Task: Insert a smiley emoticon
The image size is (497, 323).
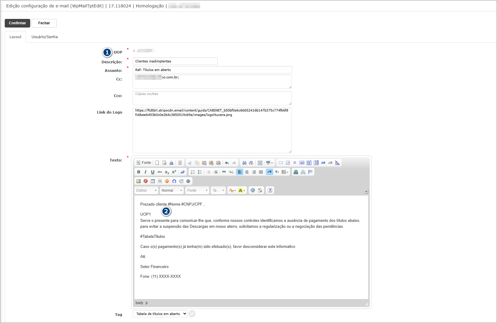Action: pos(167,181)
